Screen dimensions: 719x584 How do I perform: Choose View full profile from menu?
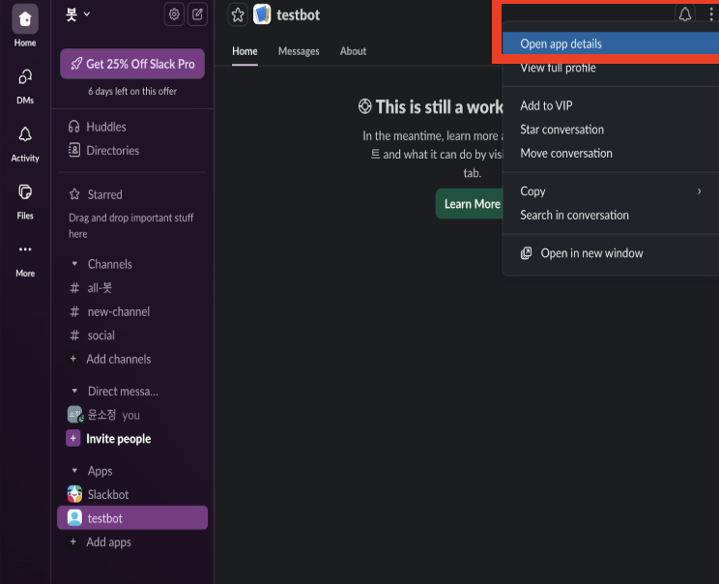coord(611,68)
